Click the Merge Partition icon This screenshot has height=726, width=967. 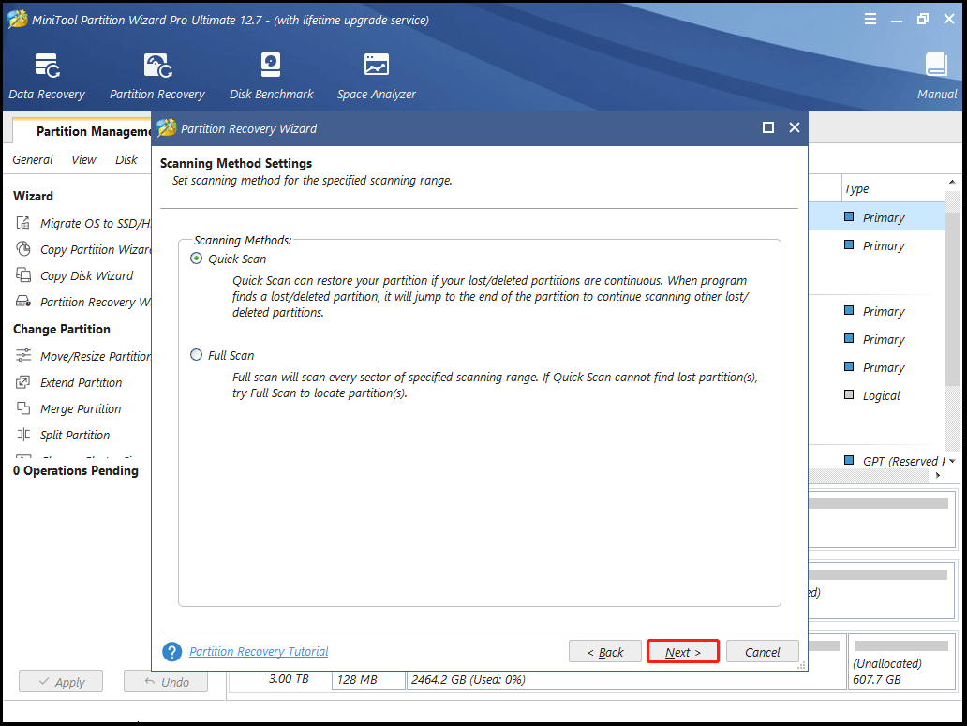pos(23,408)
